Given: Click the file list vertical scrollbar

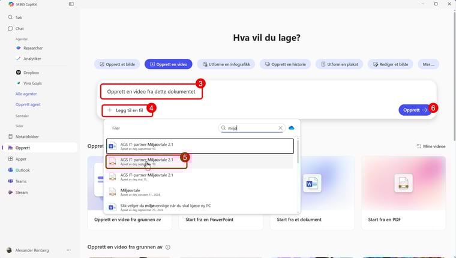Looking at the screenshot, I should point(298,151).
